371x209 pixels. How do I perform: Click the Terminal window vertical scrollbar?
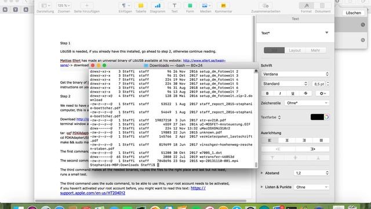click(256, 164)
